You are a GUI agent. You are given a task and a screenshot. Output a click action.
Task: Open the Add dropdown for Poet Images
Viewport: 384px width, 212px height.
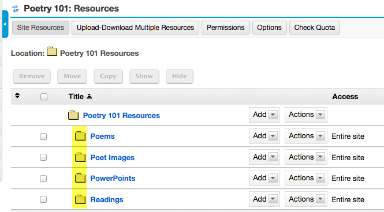click(x=264, y=157)
